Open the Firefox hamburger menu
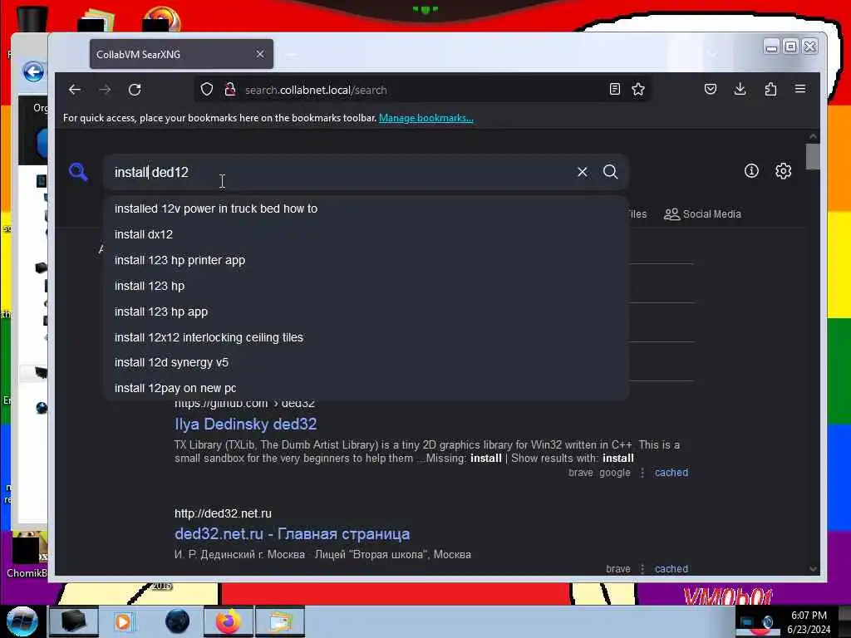851x638 pixels. click(x=800, y=89)
